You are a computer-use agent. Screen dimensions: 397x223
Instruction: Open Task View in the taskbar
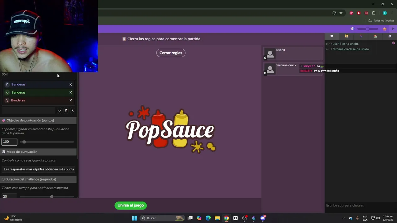190,218
